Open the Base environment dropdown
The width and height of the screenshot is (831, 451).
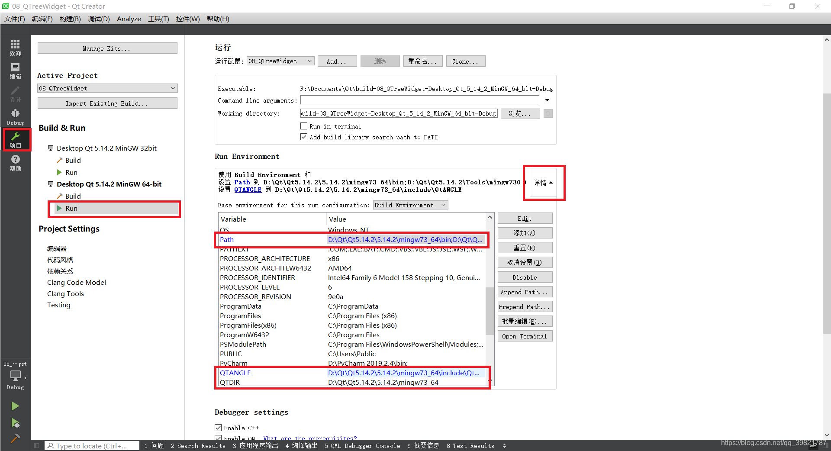410,205
